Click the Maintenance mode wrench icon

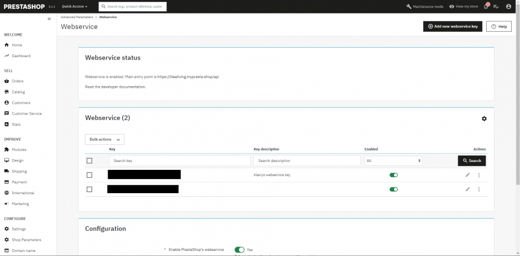[x=409, y=7]
